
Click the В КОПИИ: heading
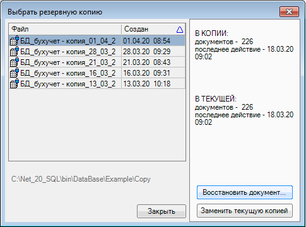coord(211,33)
